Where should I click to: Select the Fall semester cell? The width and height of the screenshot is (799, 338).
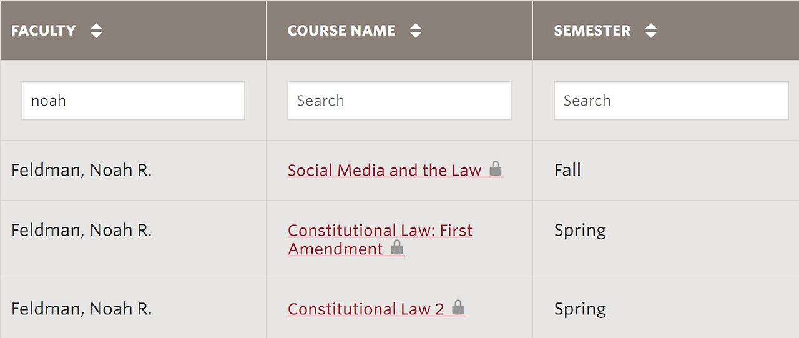point(567,171)
